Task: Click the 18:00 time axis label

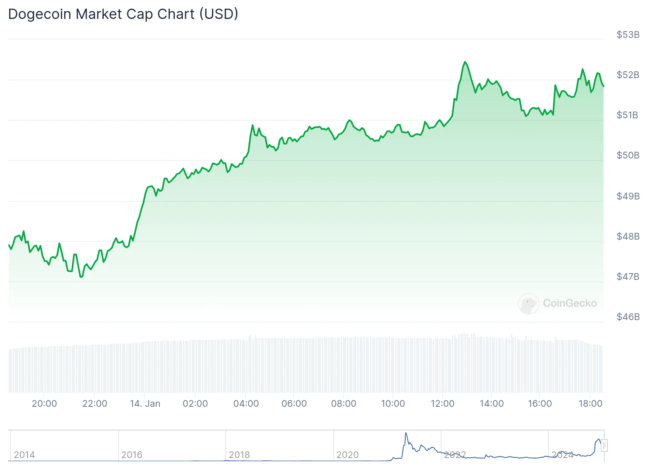Action: click(590, 404)
